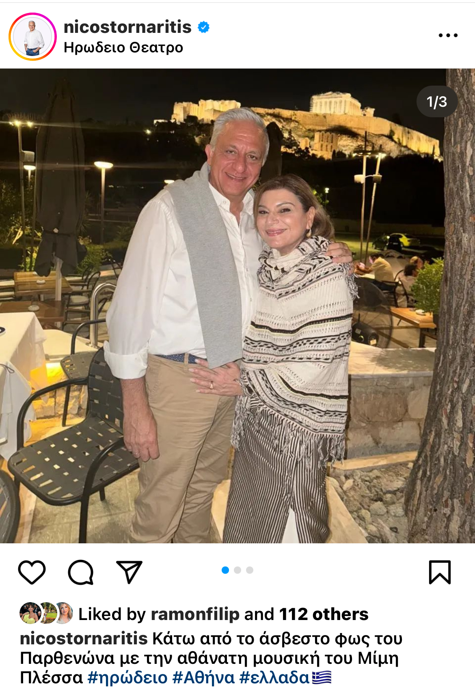The height and width of the screenshot is (689, 475).
Task: Tap the first liker avatar thumbnail
Action: pos(30,613)
